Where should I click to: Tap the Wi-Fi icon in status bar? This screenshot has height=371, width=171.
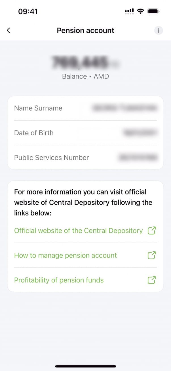[x=140, y=11]
